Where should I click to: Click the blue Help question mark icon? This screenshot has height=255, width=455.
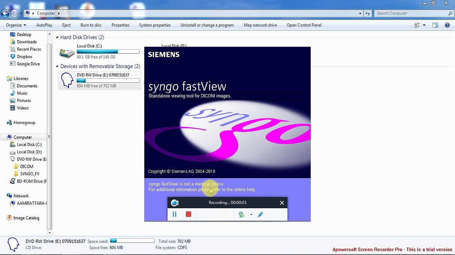click(447, 25)
